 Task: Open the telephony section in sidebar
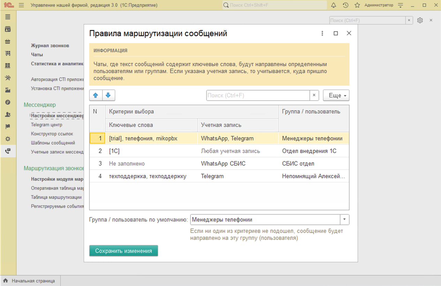pyautogui.click(x=8, y=151)
